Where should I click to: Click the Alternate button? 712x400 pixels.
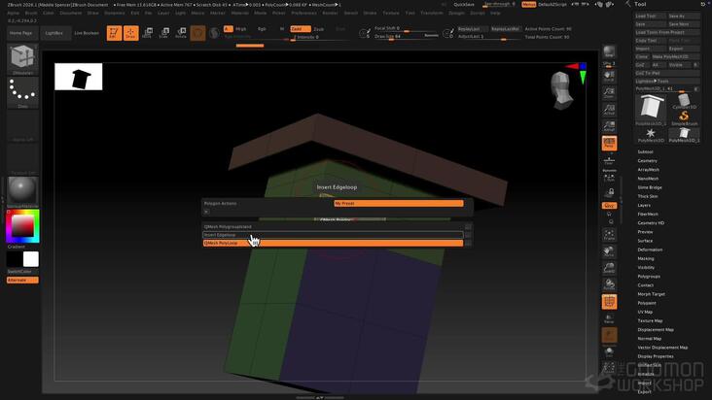(22, 280)
